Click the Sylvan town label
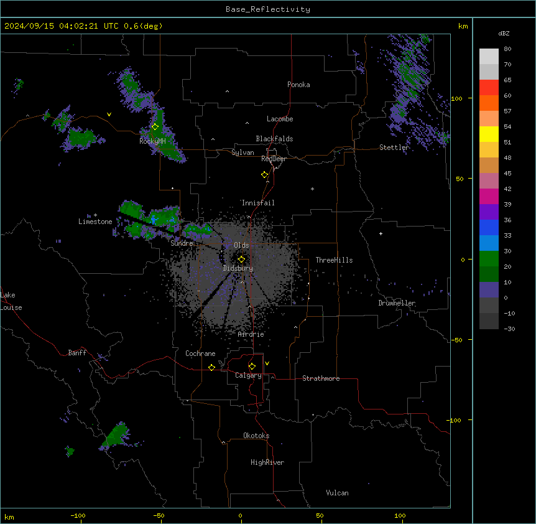Image resolution: width=536 pixels, height=524 pixels. (243, 152)
